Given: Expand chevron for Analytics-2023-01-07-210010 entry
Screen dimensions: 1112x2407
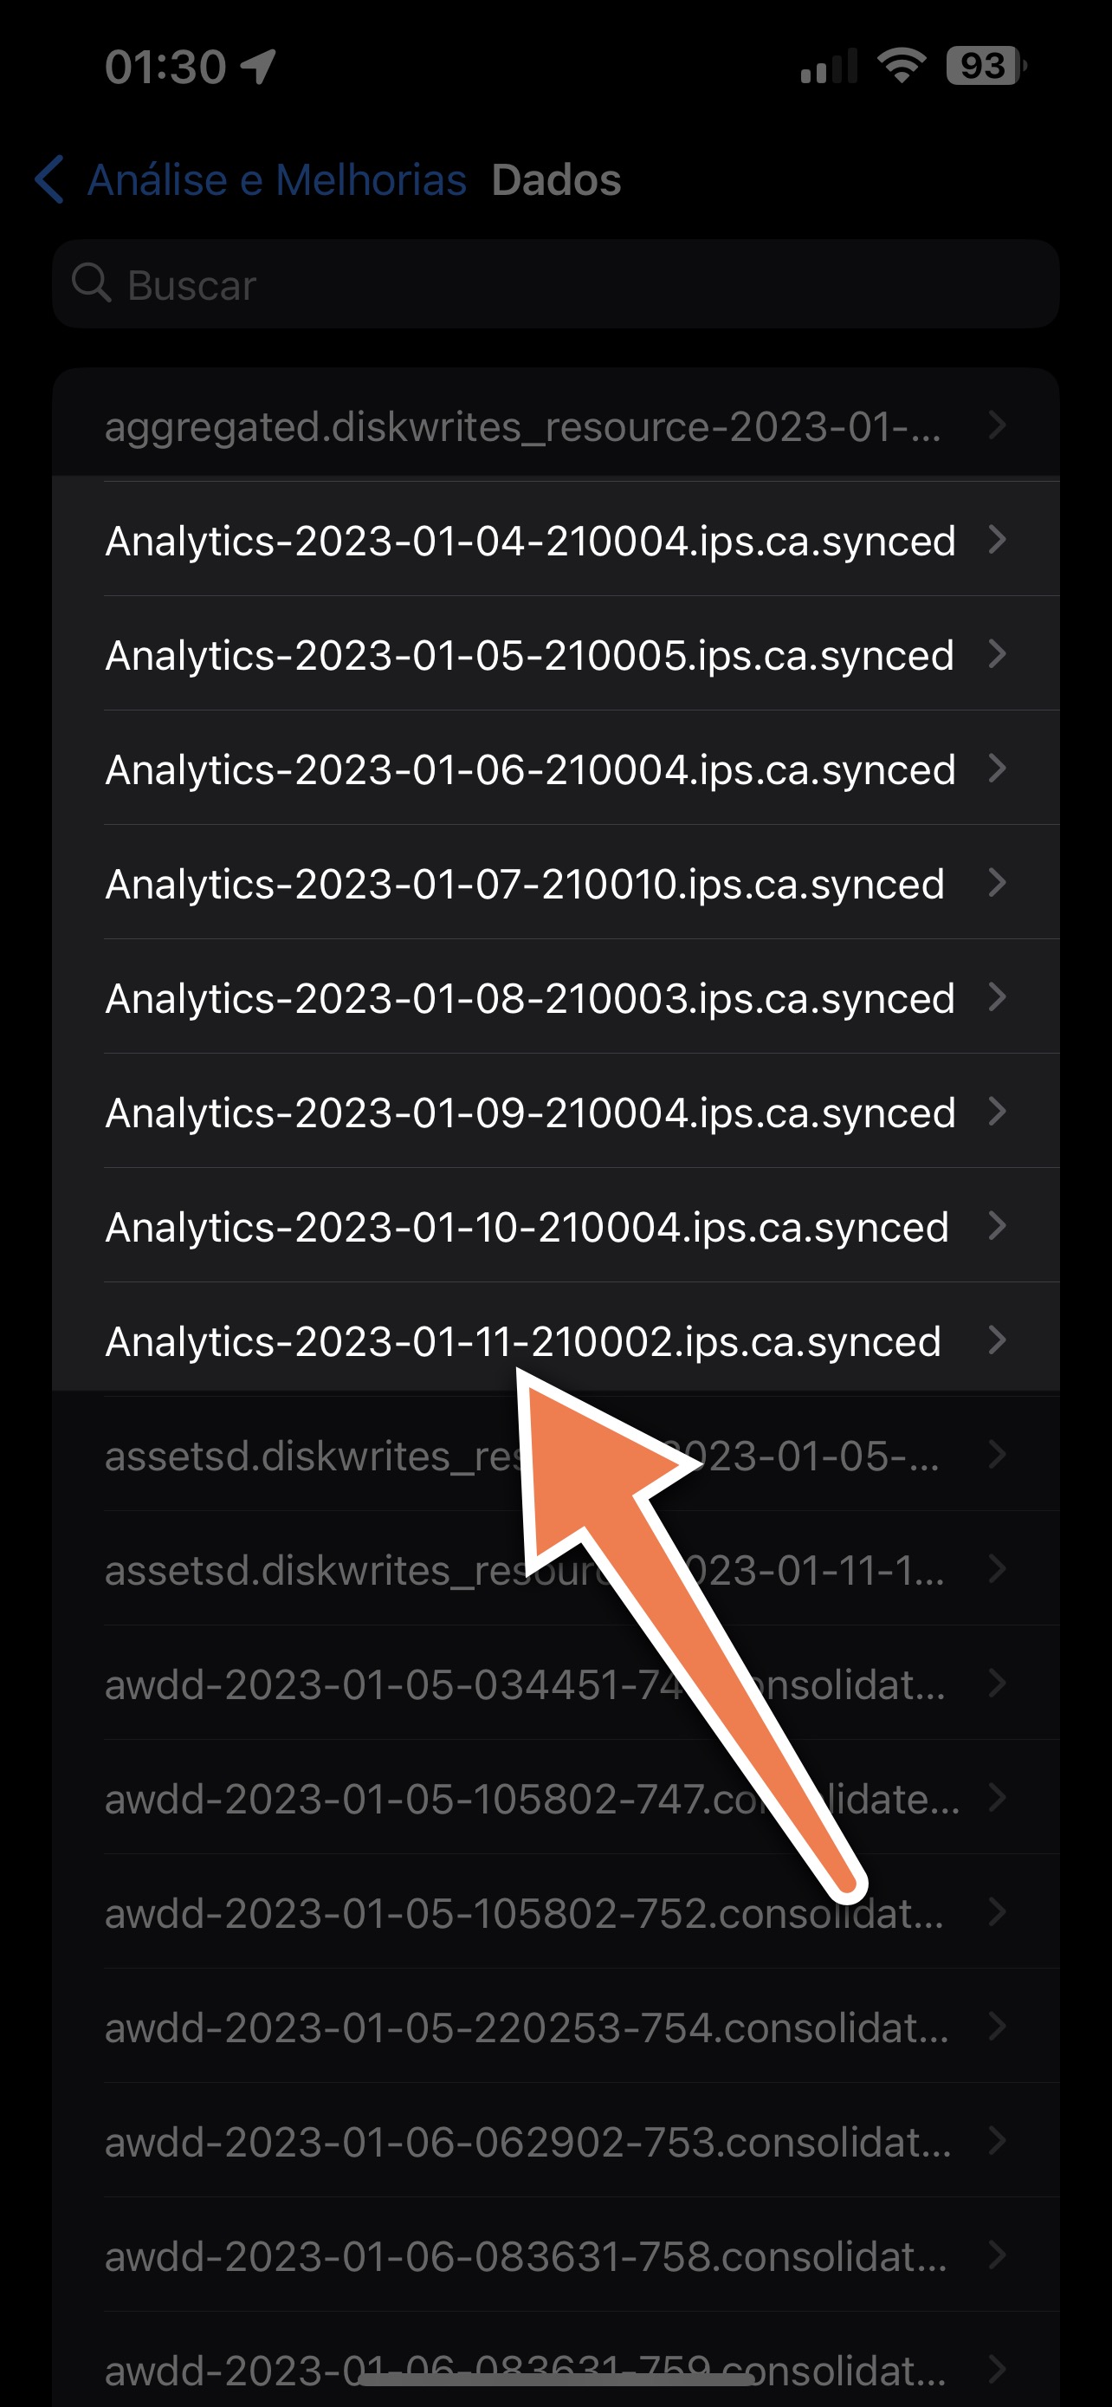Looking at the screenshot, I should [x=997, y=883].
